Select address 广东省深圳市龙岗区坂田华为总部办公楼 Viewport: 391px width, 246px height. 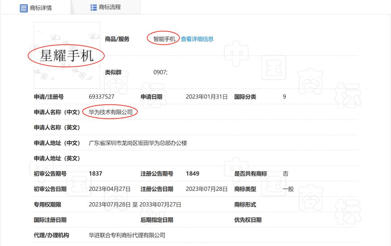(138, 143)
